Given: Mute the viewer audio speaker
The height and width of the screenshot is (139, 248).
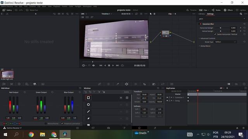Looking at the screenshot, I should [x=94, y=65].
